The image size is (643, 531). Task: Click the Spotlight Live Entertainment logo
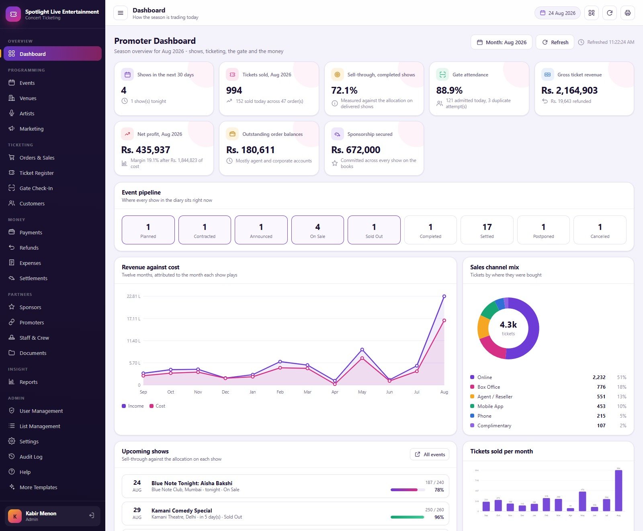pos(13,14)
